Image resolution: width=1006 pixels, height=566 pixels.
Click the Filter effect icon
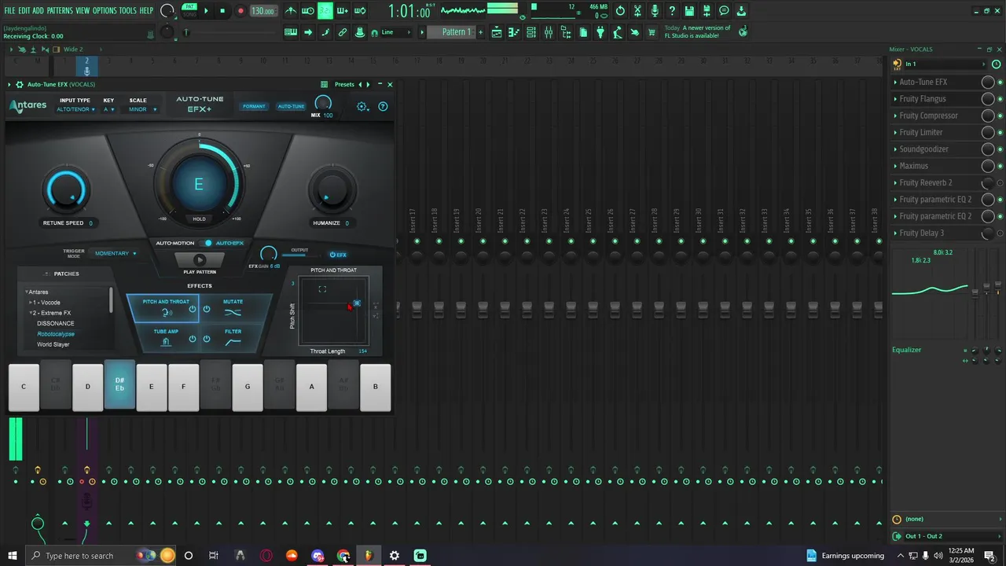coord(233,342)
